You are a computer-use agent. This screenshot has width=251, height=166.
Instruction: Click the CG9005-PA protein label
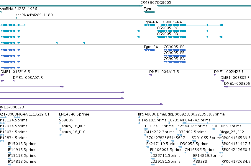[174, 59]
